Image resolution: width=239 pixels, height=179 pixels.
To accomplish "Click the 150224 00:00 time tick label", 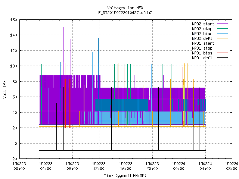I will coord(179,166).
